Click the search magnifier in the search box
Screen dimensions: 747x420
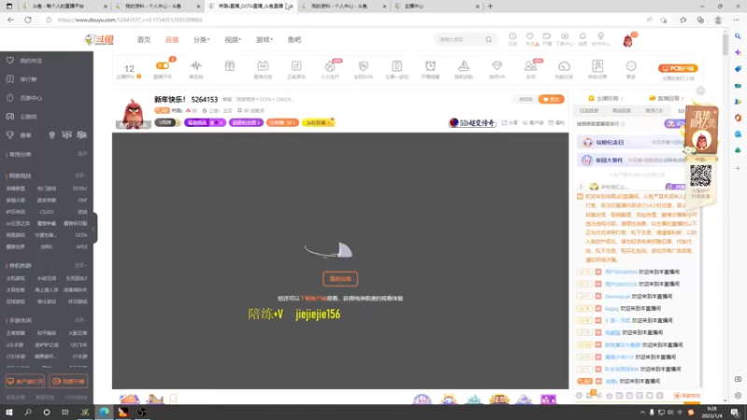coord(488,39)
